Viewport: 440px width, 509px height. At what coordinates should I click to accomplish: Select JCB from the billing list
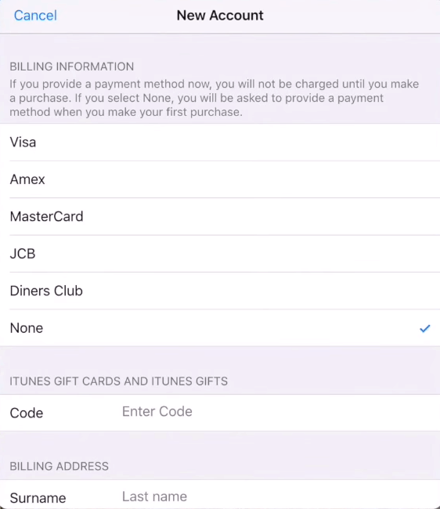(220, 254)
